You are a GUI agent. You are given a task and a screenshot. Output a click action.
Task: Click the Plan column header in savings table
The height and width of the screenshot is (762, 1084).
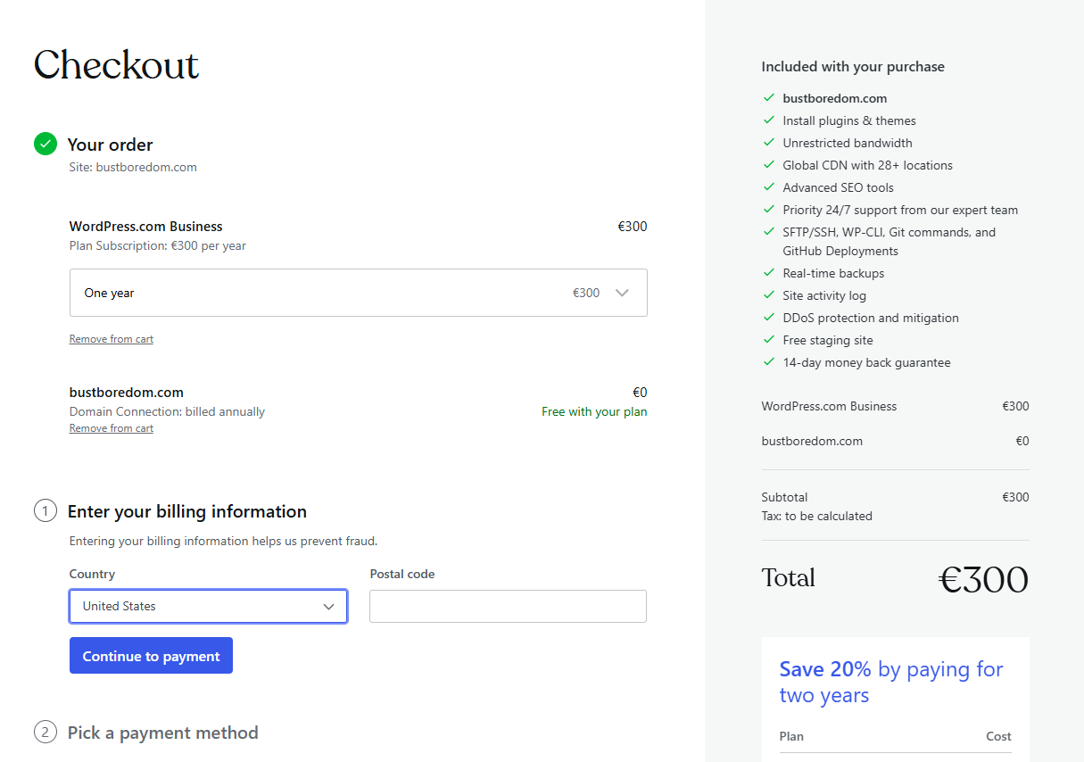[x=791, y=736]
